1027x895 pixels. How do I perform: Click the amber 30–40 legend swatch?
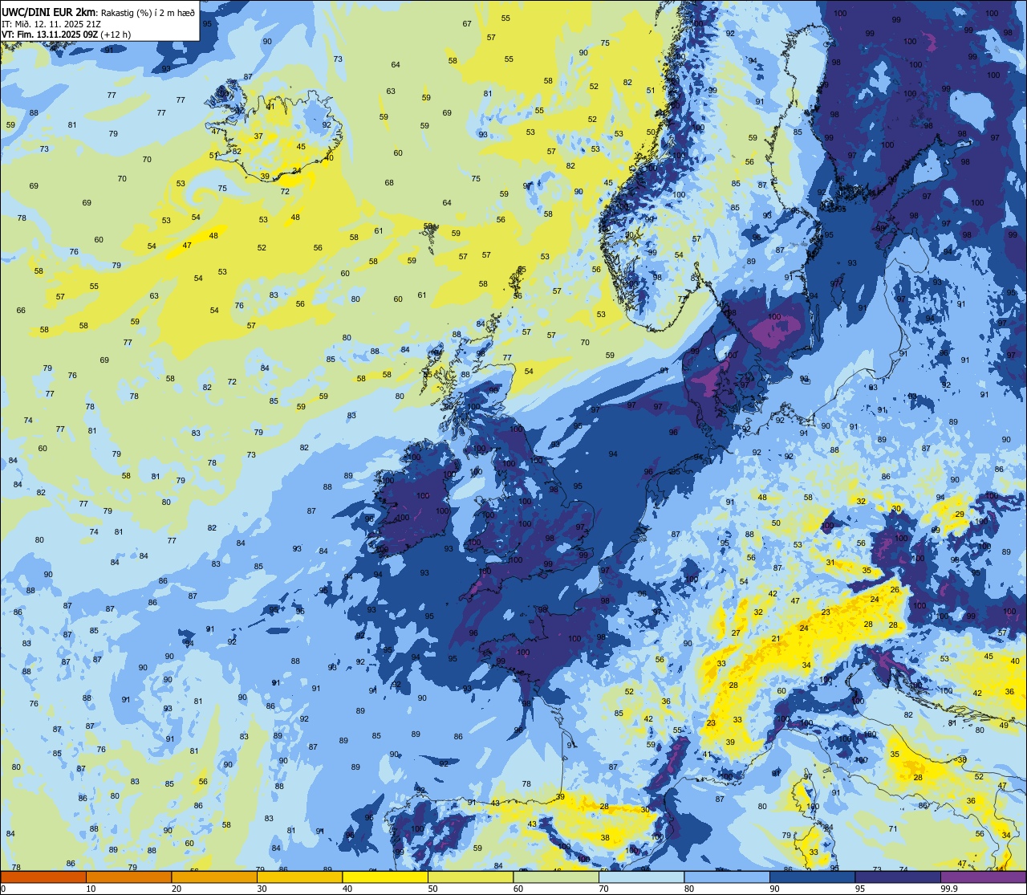[x=299, y=877]
